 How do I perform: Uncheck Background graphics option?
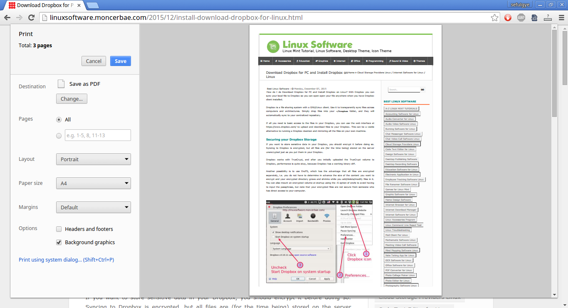[59, 242]
